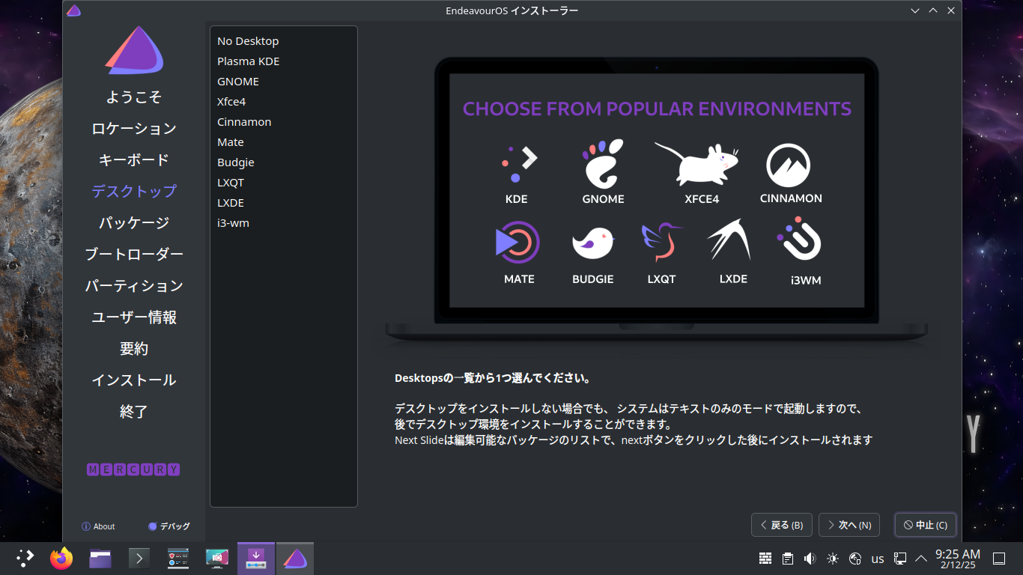This screenshot has height=575, width=1023.
Task: Click the ロケーション step in the sidebar
Action: [134, 129]
